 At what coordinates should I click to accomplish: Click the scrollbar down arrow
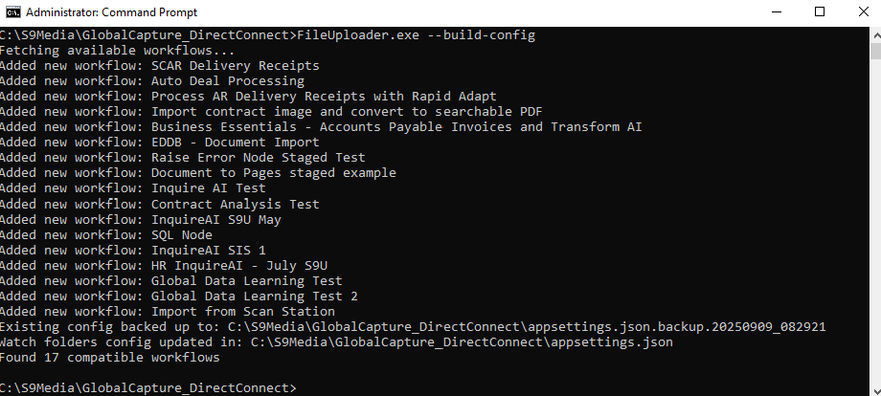pyautogui.click(x=872, y=388)
